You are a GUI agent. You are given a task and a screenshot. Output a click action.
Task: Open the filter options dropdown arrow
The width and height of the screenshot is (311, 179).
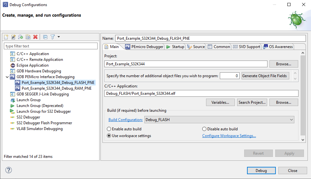click(x=59, y=37)
